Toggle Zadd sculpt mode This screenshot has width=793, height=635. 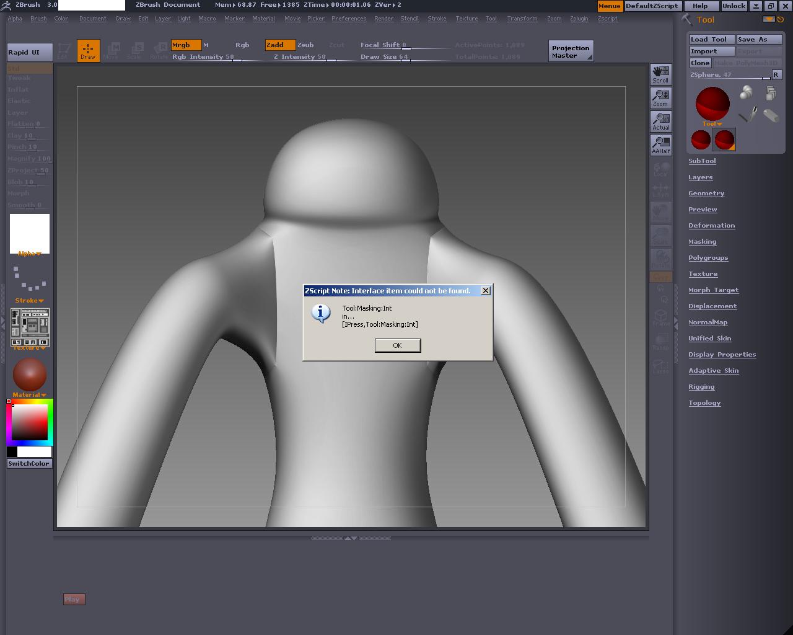coord(279,45)
